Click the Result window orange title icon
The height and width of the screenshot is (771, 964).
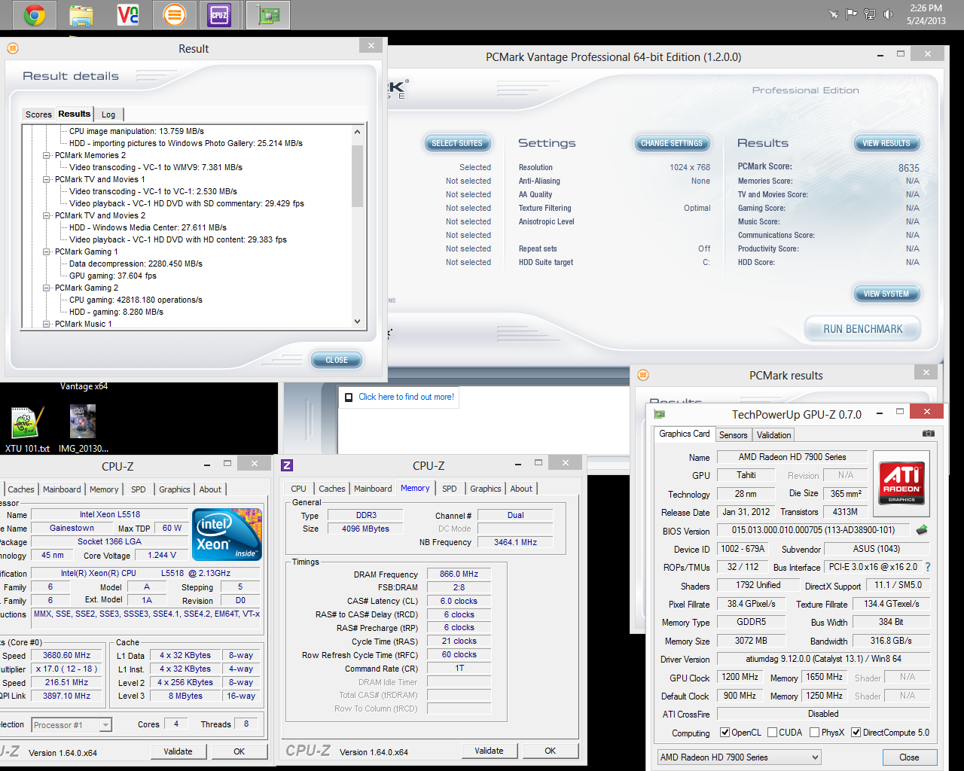(13, 48)
